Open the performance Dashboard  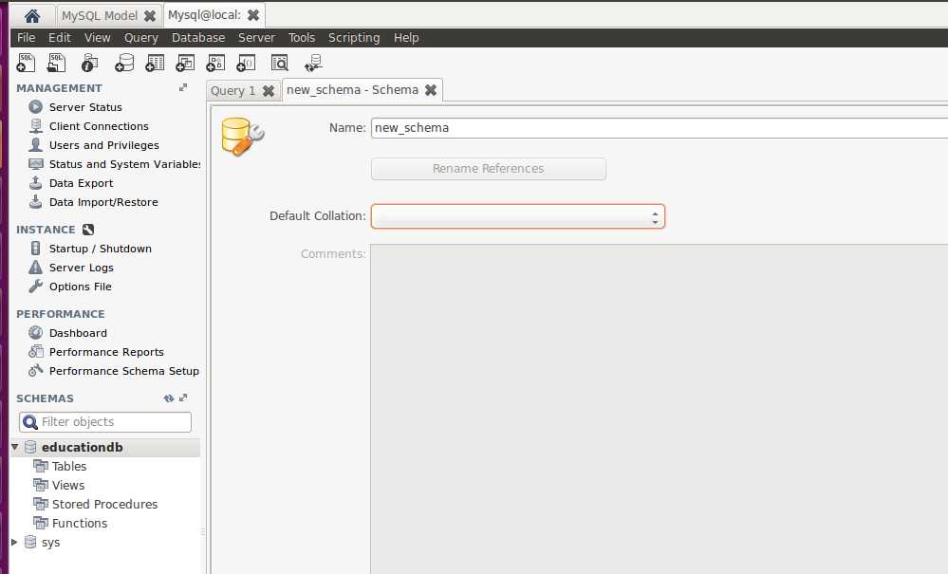pos(78,334)
